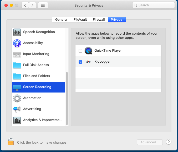The image size is (178, 152).
Task: Go back with the left arrow button
Action: [x=25, y=5]
